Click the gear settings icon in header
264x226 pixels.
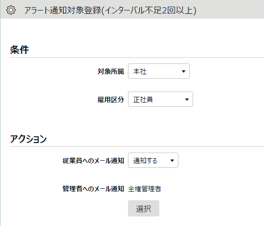pos(11,10)
